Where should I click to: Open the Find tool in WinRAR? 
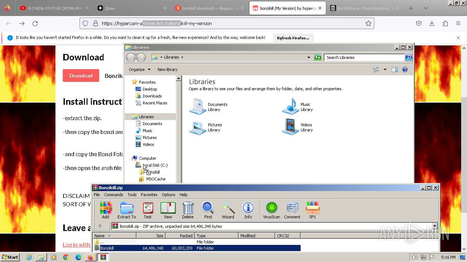click(x=208, y=210)
